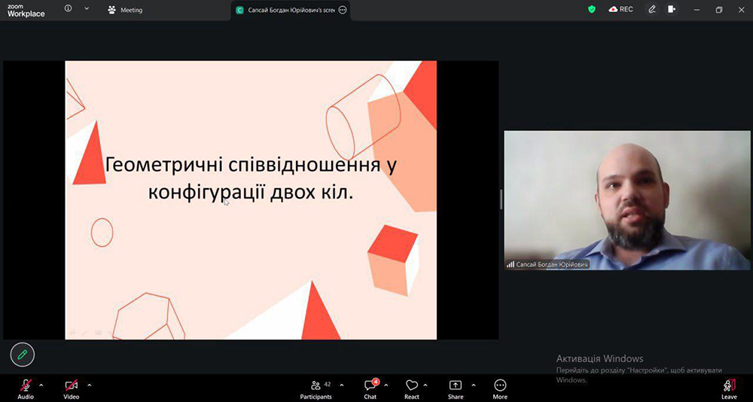Click the meeting info circle icon
The width and height of the screenshot is (753, 402).
coord(69,9)
